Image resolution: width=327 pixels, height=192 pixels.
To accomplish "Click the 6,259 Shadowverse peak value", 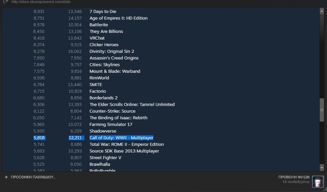I will point(76,131).
